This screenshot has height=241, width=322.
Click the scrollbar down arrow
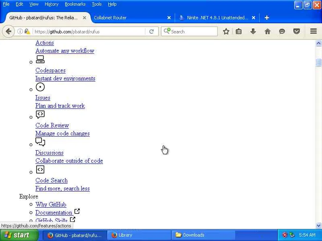coord(318,225)
